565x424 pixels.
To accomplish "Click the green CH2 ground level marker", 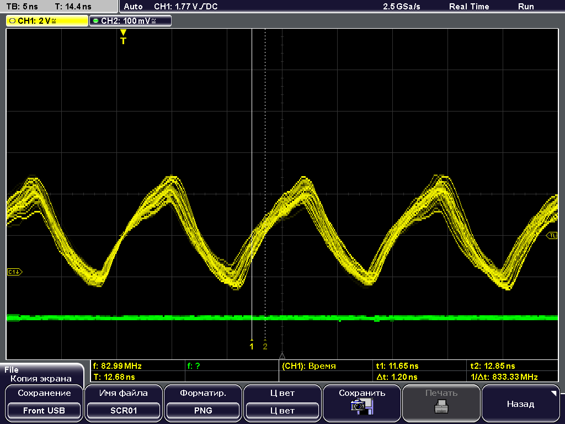I will point(13,317).
